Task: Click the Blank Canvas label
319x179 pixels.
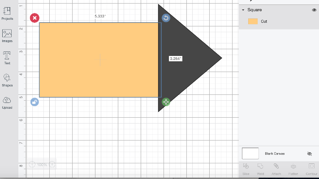Action: (275, 153)
